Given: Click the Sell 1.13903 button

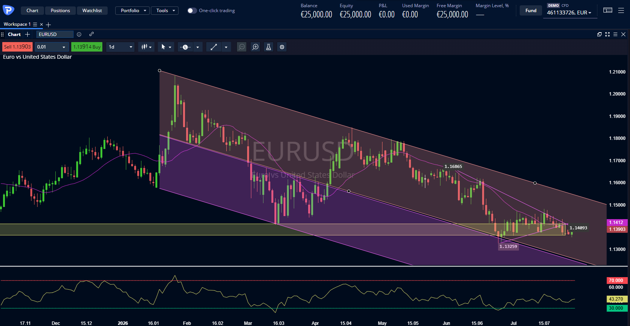Looking at the screenshot, I should pos(17,47).
